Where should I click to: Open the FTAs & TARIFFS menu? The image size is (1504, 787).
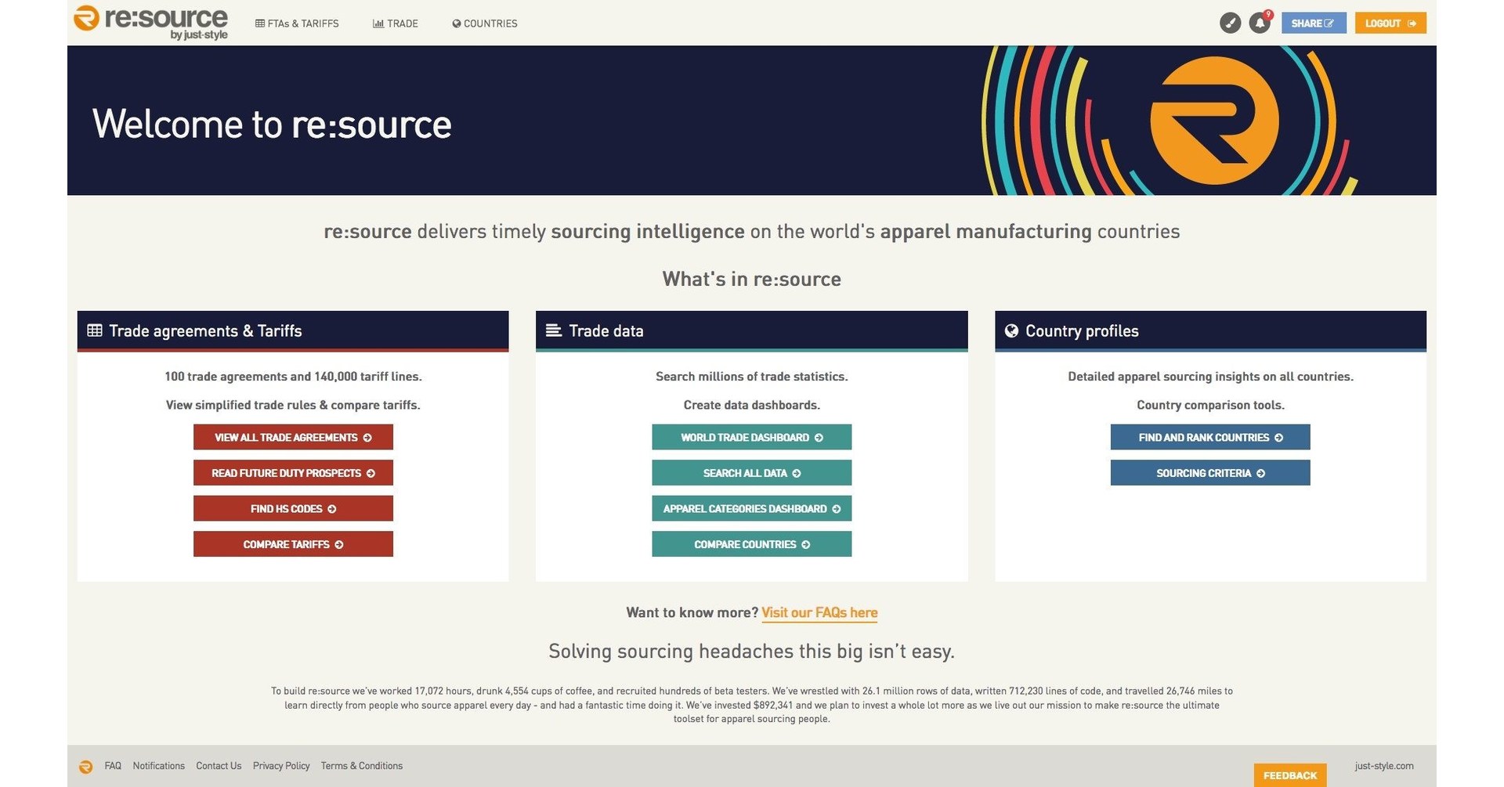[x=304, y=23]
